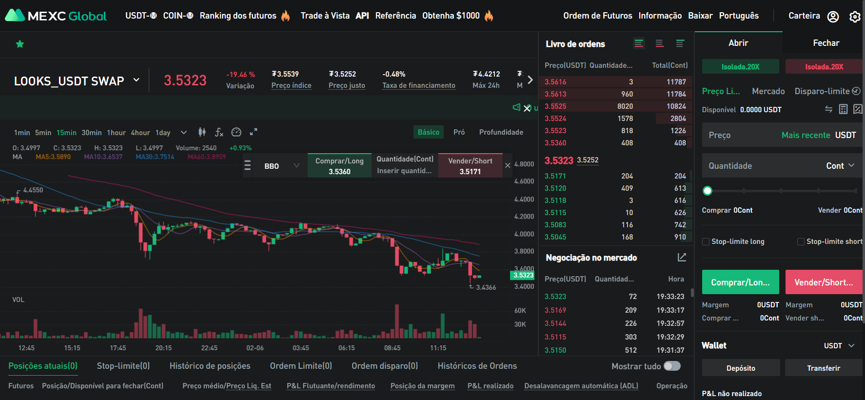Click the transfer arrows icon beside Disponível

[828, 109]
